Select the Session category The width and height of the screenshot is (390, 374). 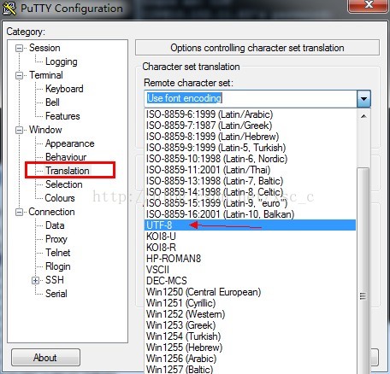pyautogui.click(x=44, y=48)
